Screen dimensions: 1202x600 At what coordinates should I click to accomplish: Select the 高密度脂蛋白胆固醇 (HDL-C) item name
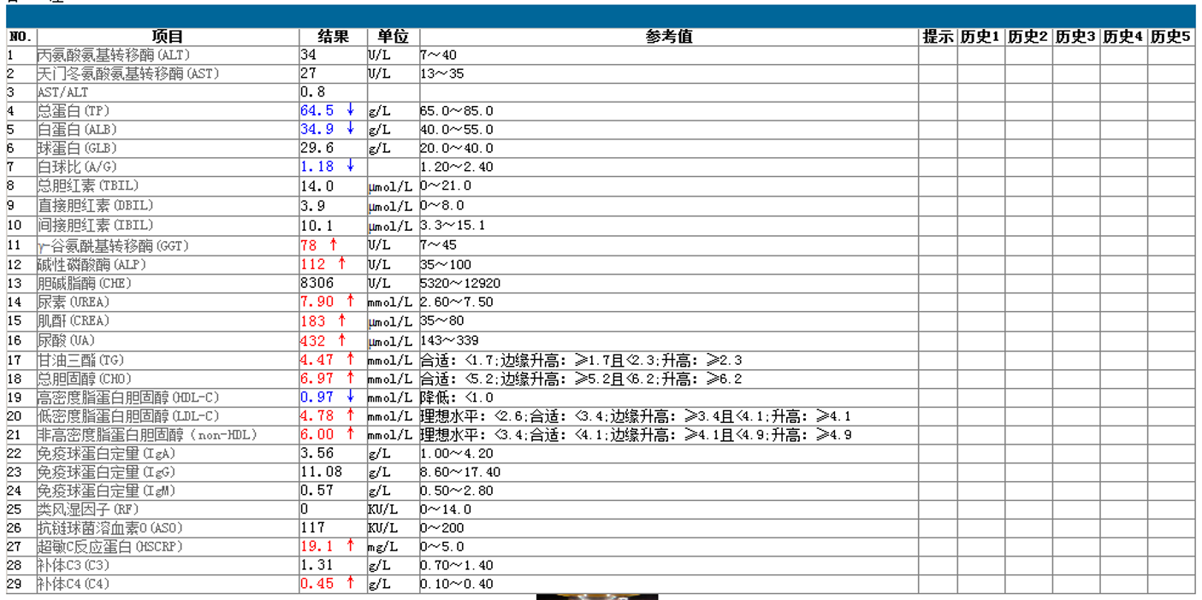128,397
